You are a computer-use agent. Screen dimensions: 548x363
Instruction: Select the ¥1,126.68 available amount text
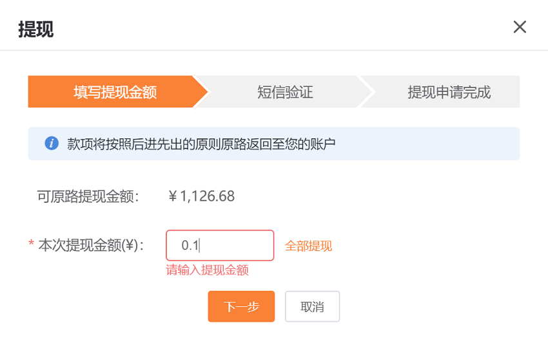point(202,196)
